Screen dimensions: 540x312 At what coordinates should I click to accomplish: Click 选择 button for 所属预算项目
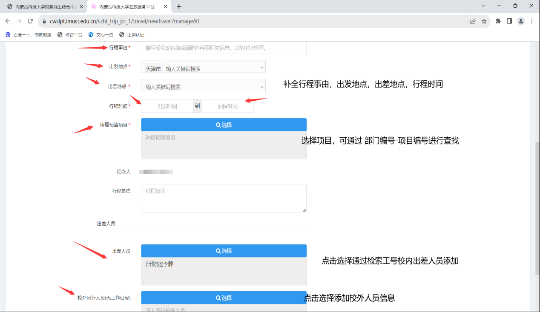224,125
